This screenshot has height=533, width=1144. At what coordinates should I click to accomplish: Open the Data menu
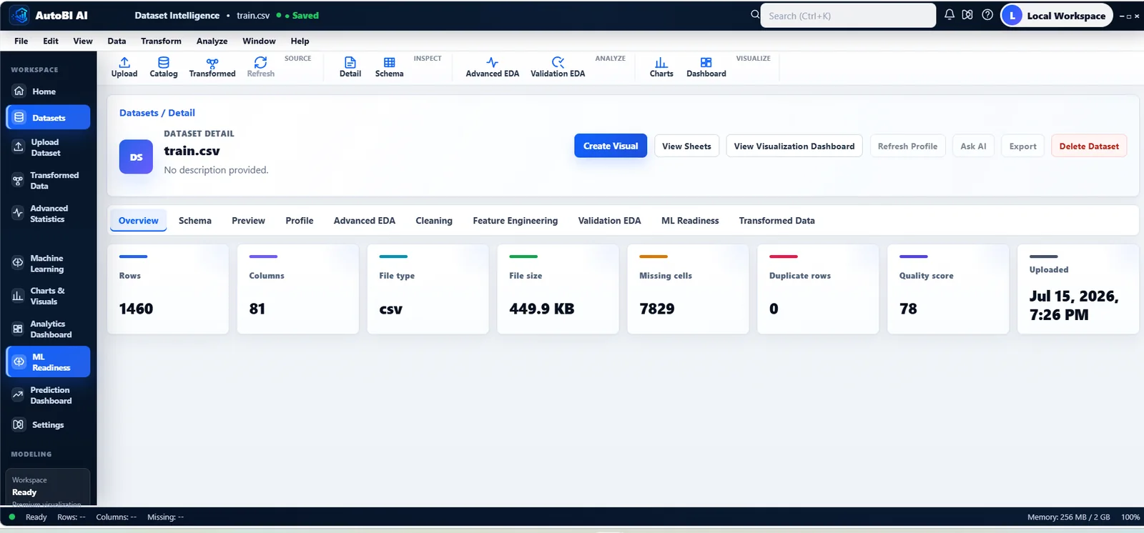(x=117, y=41)
